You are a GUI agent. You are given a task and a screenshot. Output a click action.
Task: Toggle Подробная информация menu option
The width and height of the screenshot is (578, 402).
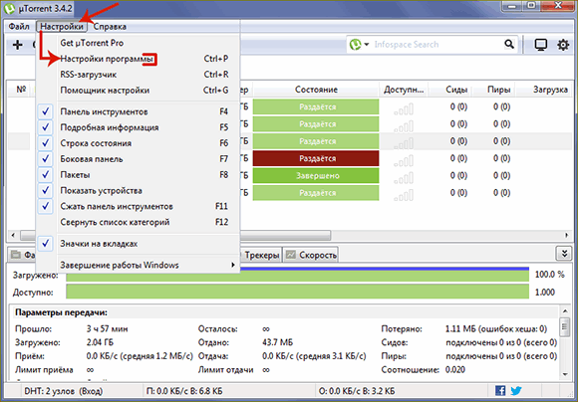138,127
